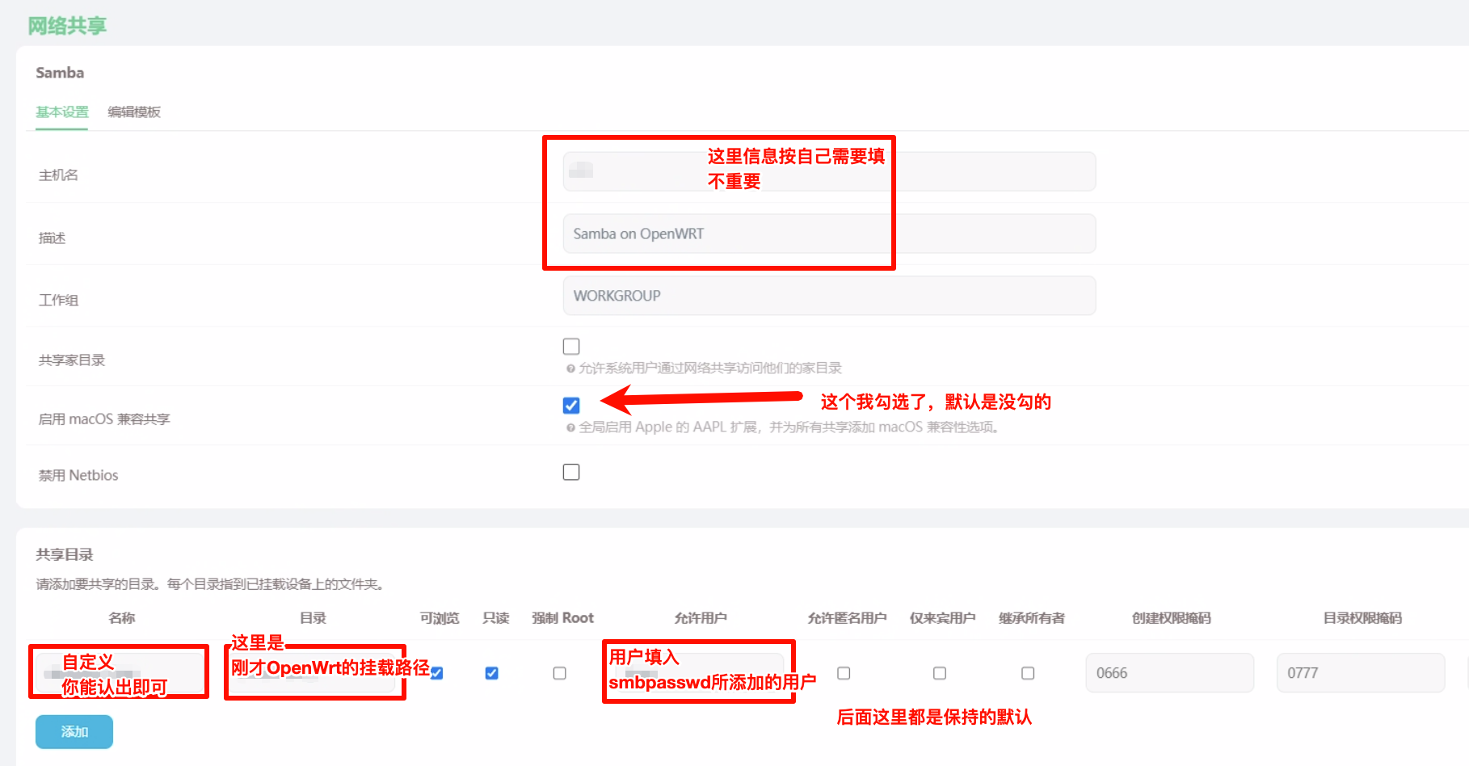The image size is (1469, 766).
Task: Edit the 目录权限掩码 value 0777
Action: [1361, 672]
